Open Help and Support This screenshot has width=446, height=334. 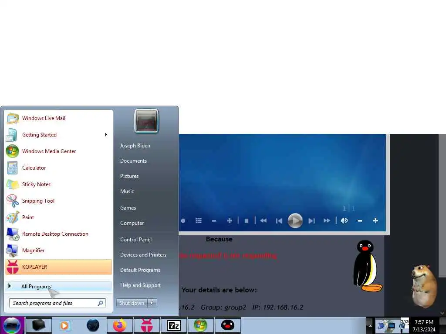coord(140,285)
